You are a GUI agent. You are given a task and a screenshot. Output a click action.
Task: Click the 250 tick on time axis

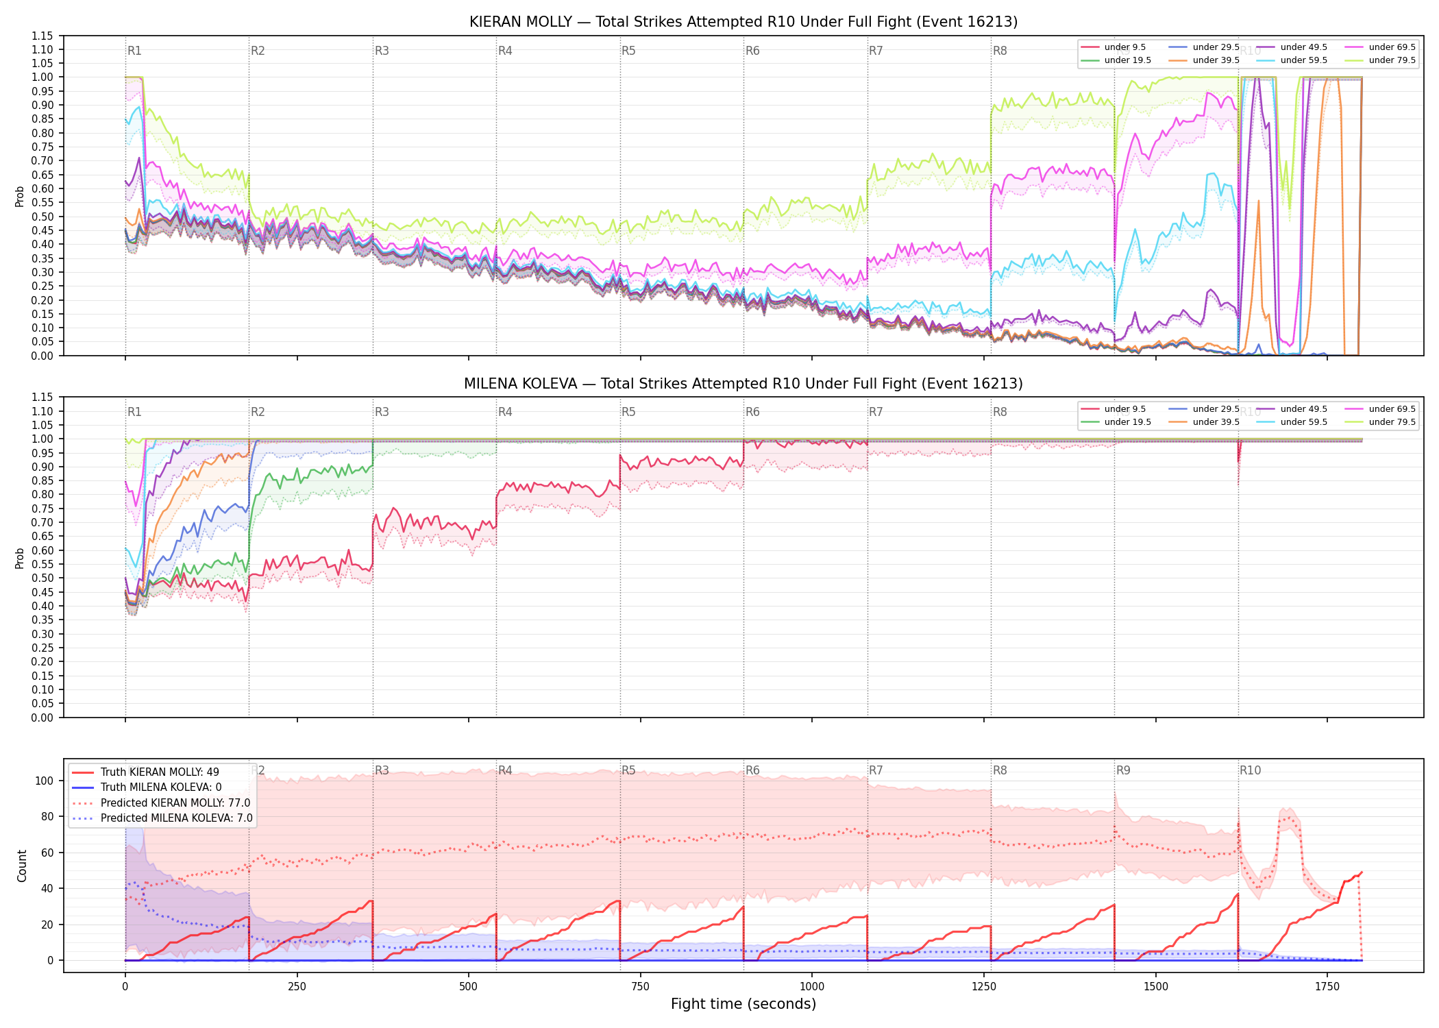(x=297, y=987)
